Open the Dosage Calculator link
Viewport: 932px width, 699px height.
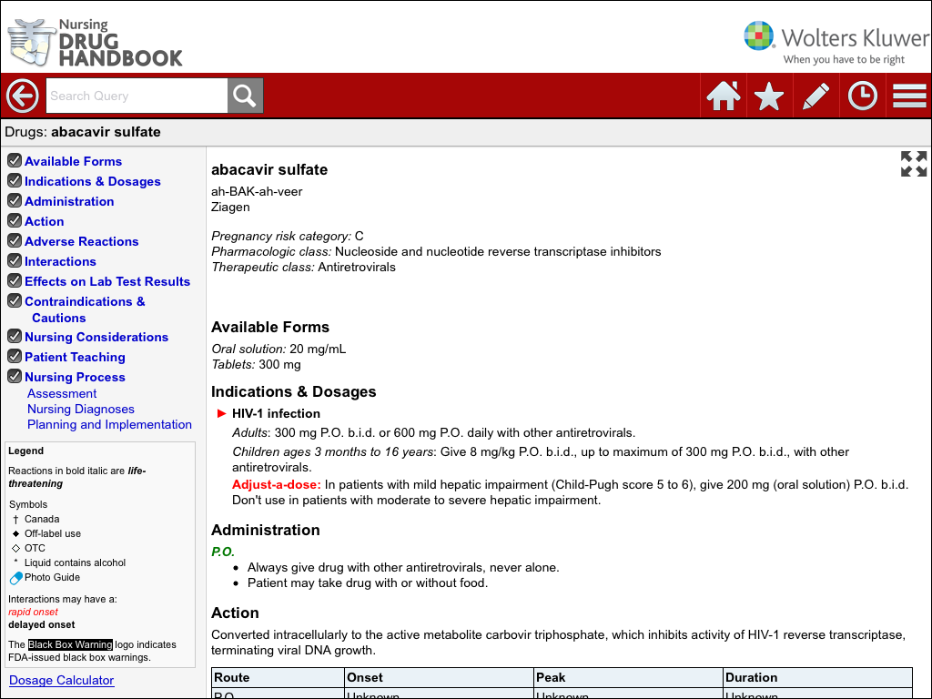click(61, 680)
